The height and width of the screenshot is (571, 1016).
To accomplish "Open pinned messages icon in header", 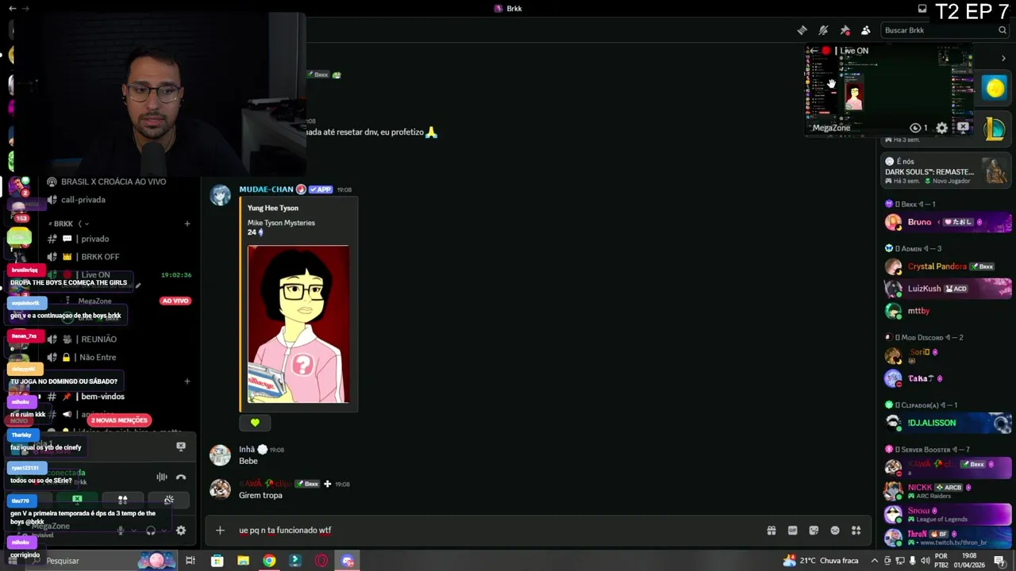I will pyautogui.click(x=845, y=30).
